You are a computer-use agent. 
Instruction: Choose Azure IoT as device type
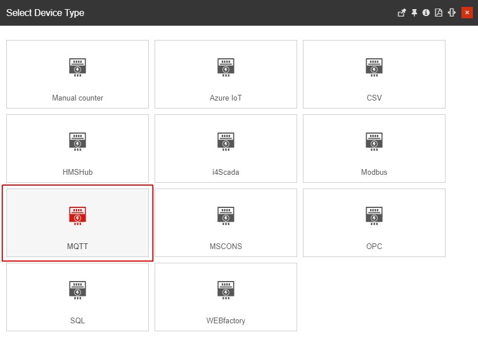click(x=225, y=67)
